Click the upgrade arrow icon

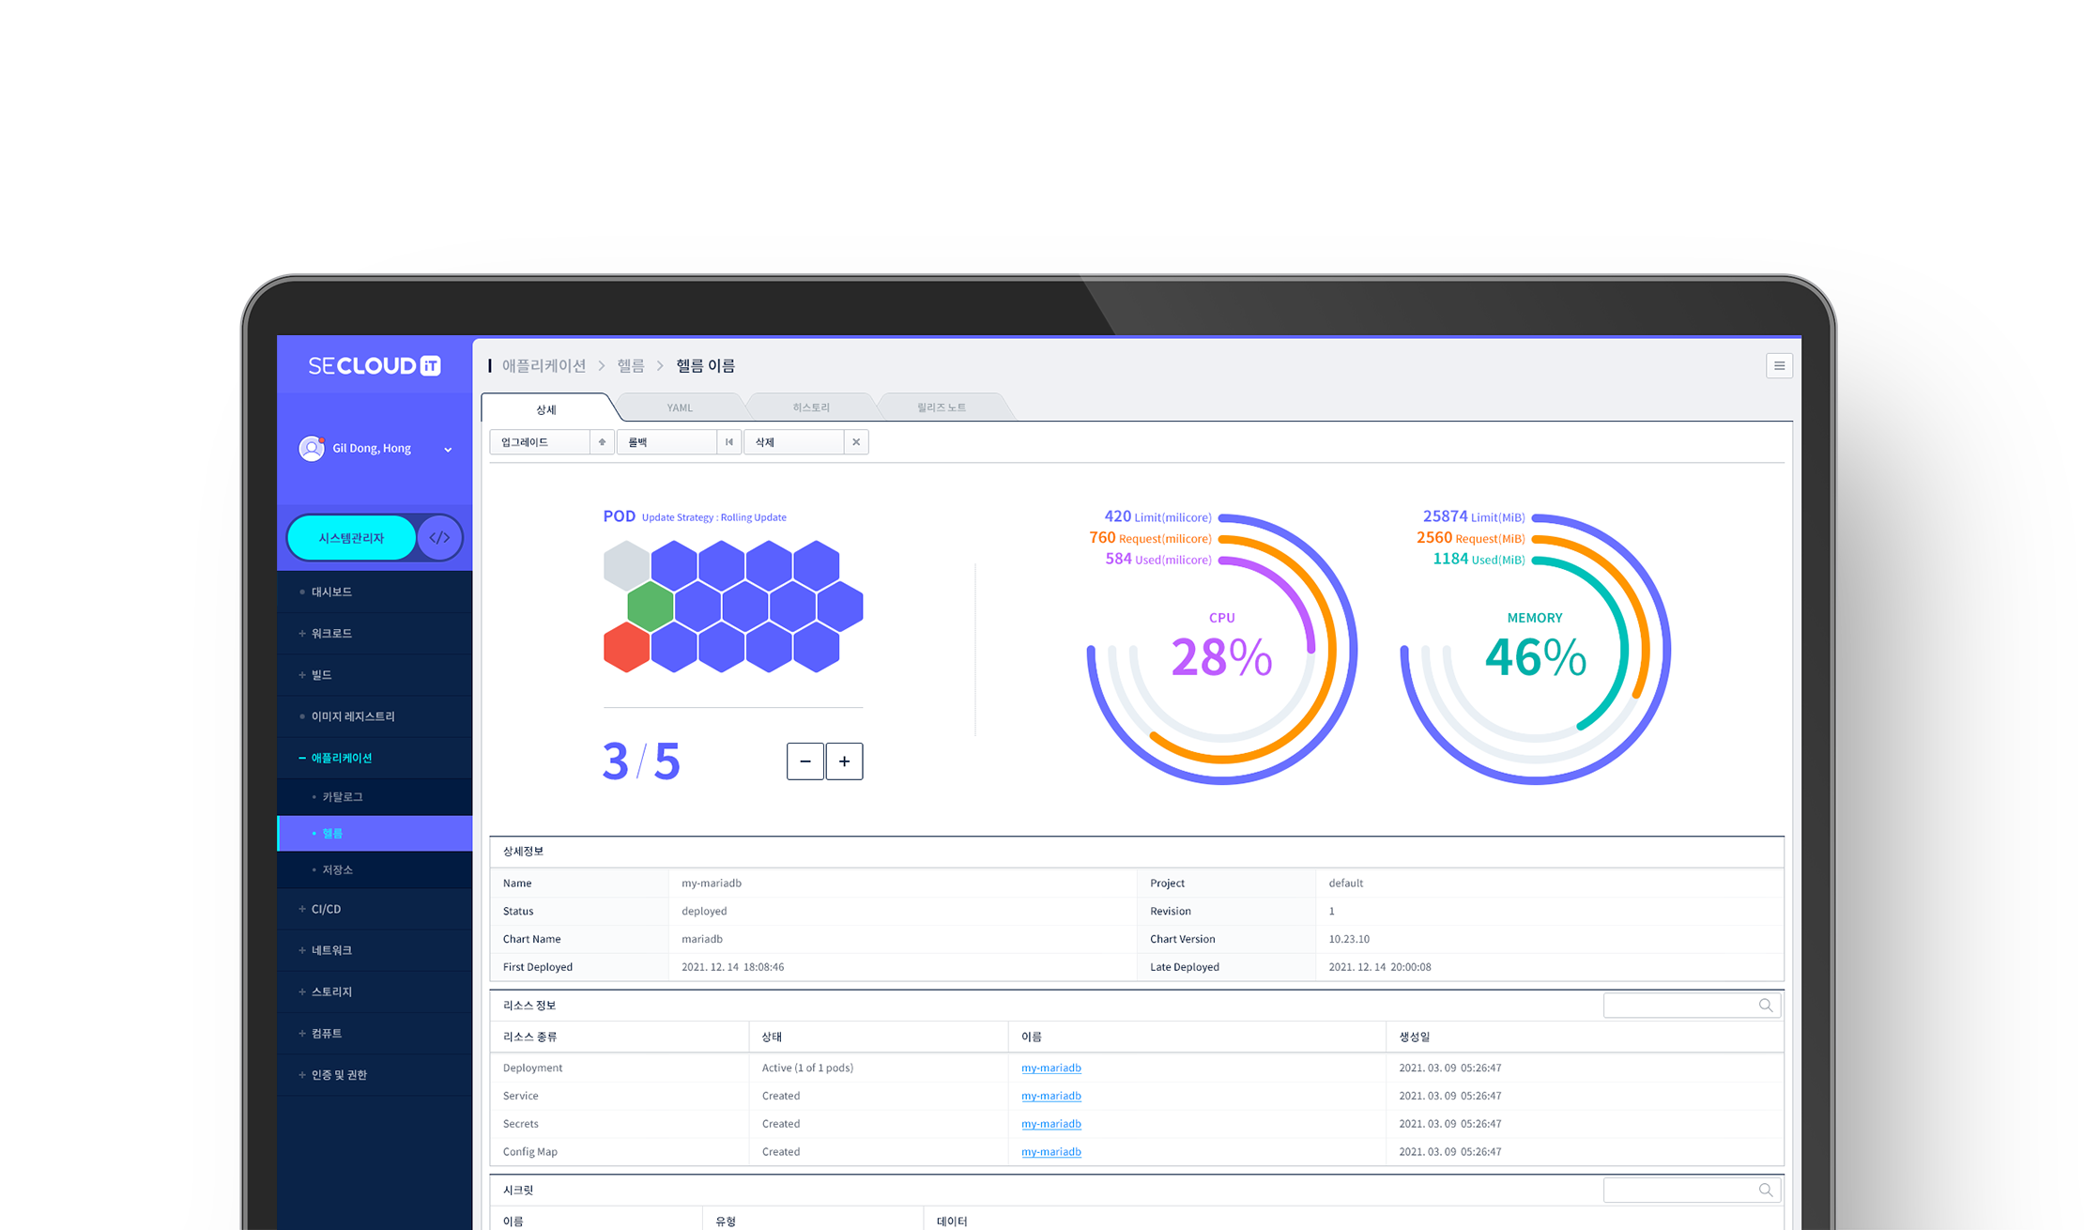(x=602, y=442)
